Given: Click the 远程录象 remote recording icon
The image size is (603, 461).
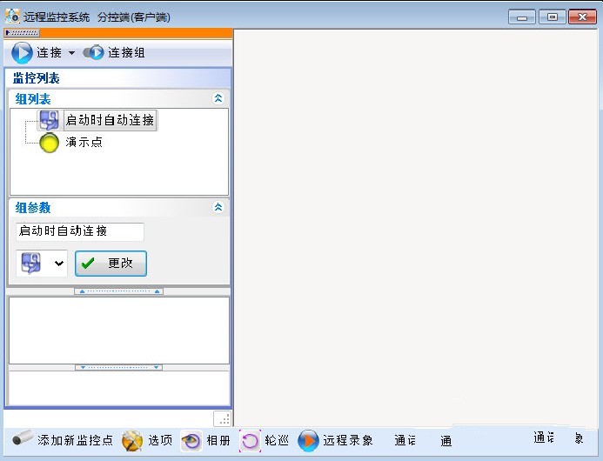Looking at the screenshot, I should click(x=308, y=441).
